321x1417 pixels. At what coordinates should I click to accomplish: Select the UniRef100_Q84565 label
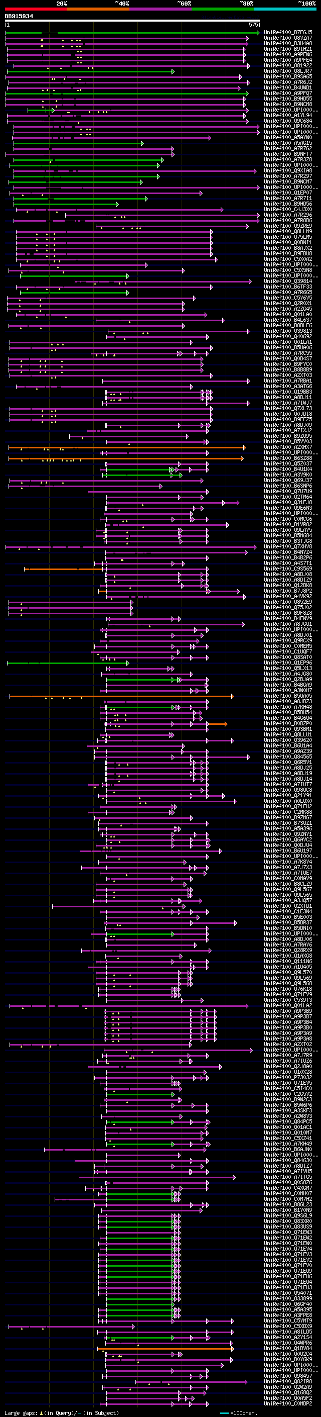pyautogui.click(x=288, y=757)
